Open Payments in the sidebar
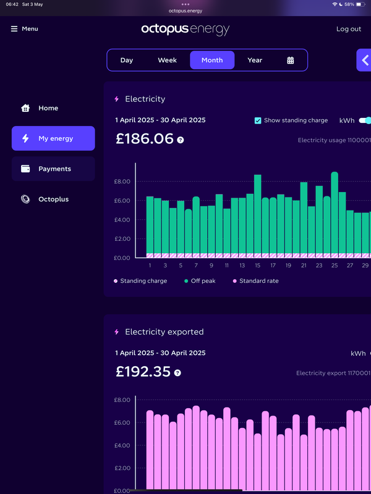This screenshot has width=371, height=494. coord(53,169)
